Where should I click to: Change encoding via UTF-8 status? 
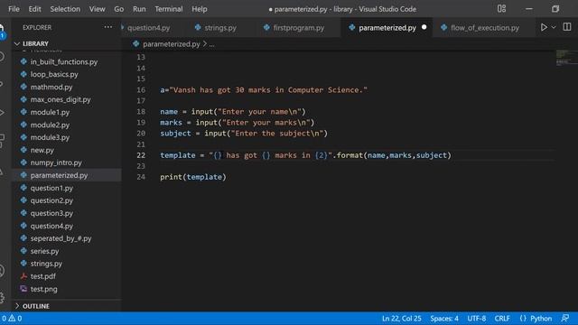[476, 319]
